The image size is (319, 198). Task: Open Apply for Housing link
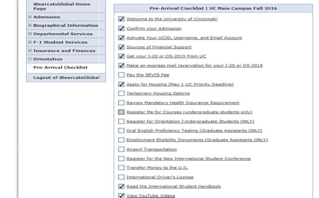pos(180,84)
